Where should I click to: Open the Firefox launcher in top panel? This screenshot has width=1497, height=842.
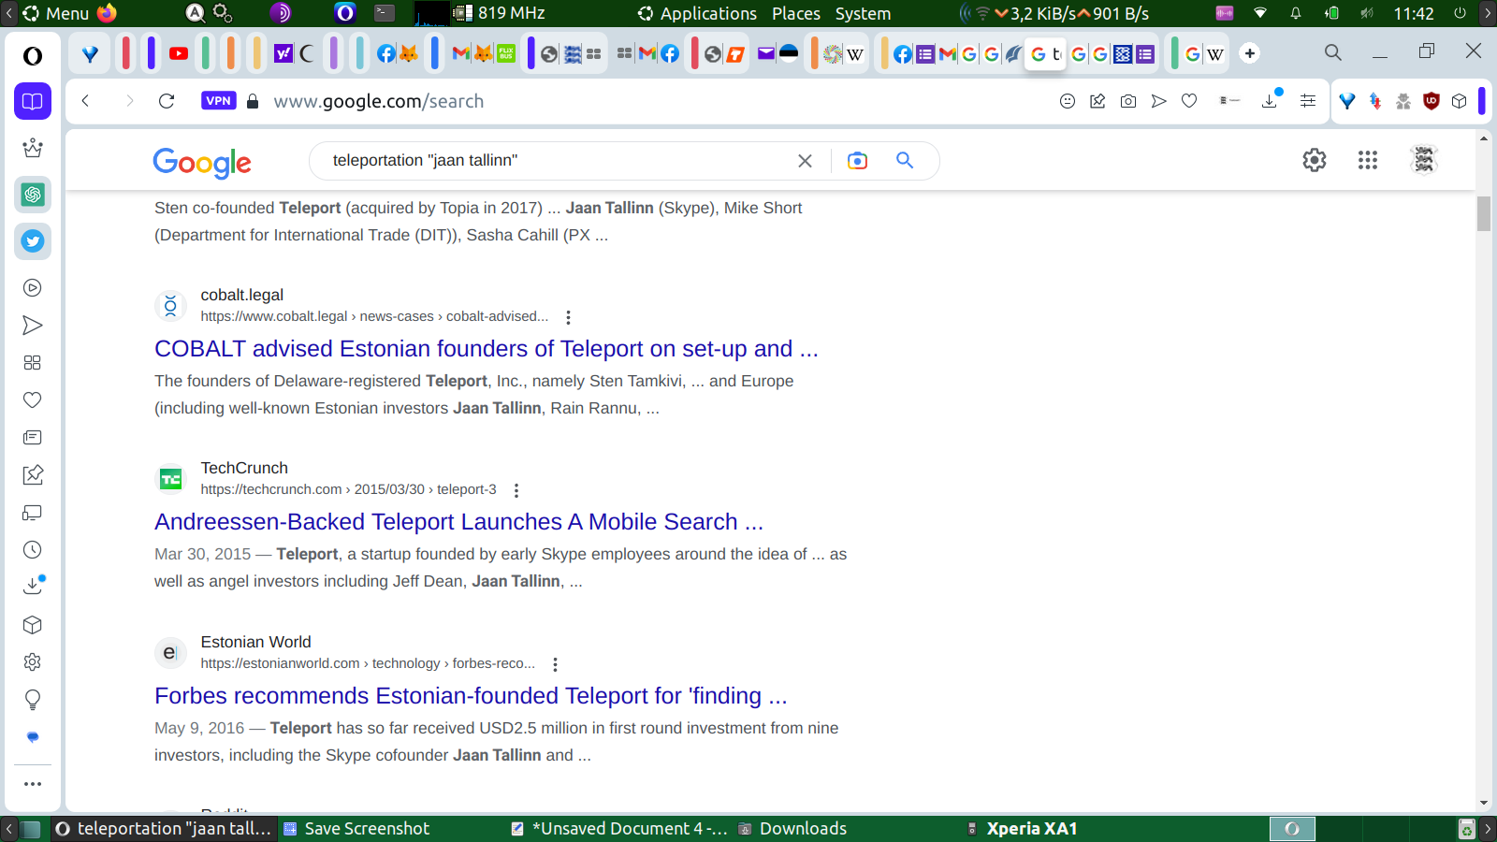(x=108, y=13)
